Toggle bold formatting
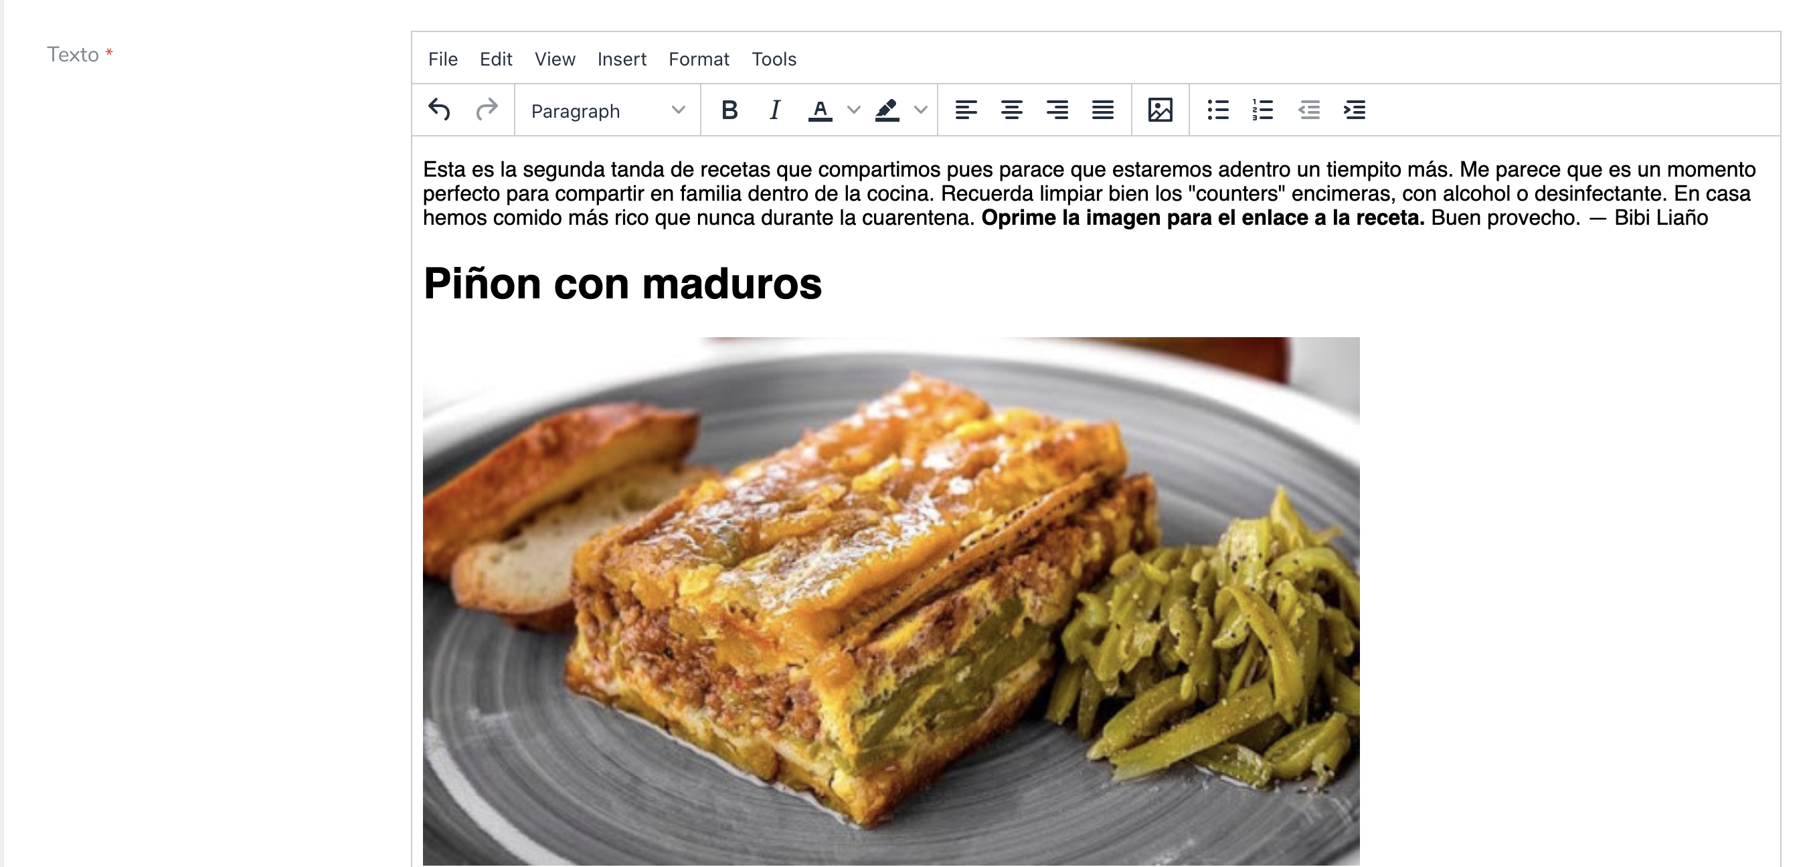Viewport: 1807px width, 867px height. [x=729, y=110]
